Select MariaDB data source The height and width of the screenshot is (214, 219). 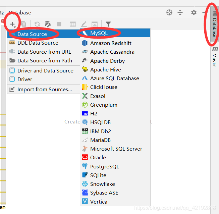(115, 140)
